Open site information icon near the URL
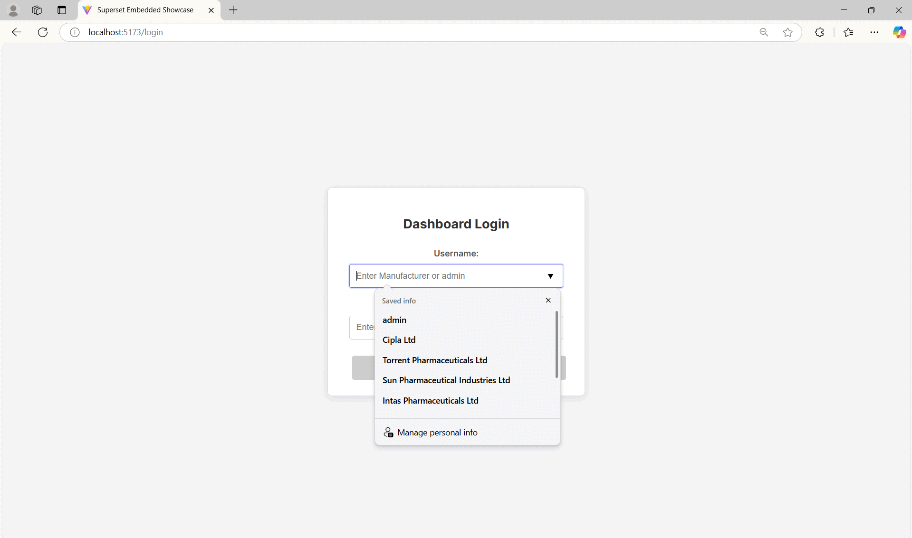 [x=74, y=32]
